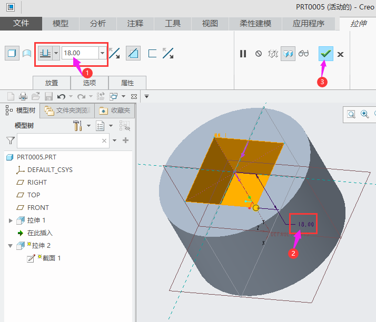Open the depth value dropdown
Image resolution: width=376 pixels, height=322 pixels.
pos(102,53)
